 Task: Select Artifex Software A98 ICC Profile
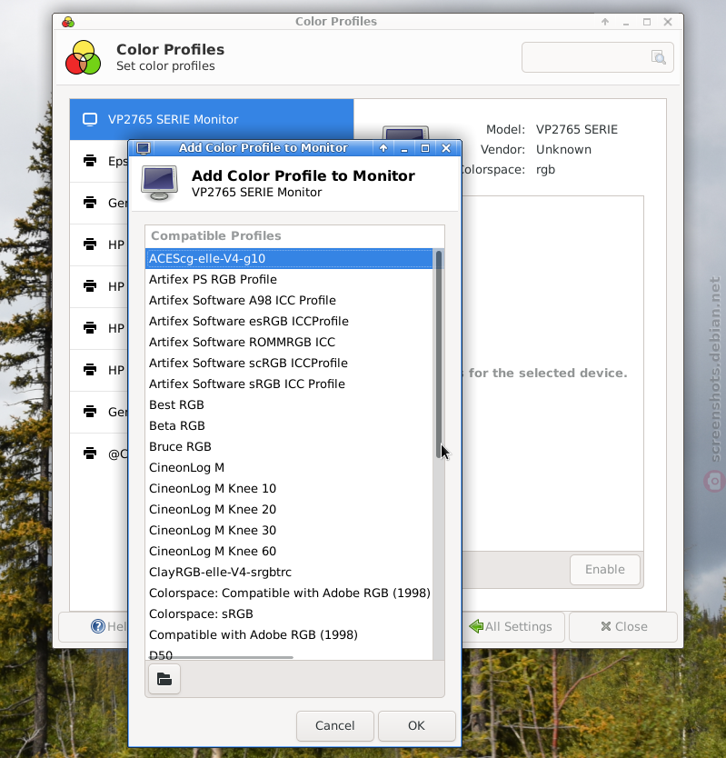pos(289,300)
